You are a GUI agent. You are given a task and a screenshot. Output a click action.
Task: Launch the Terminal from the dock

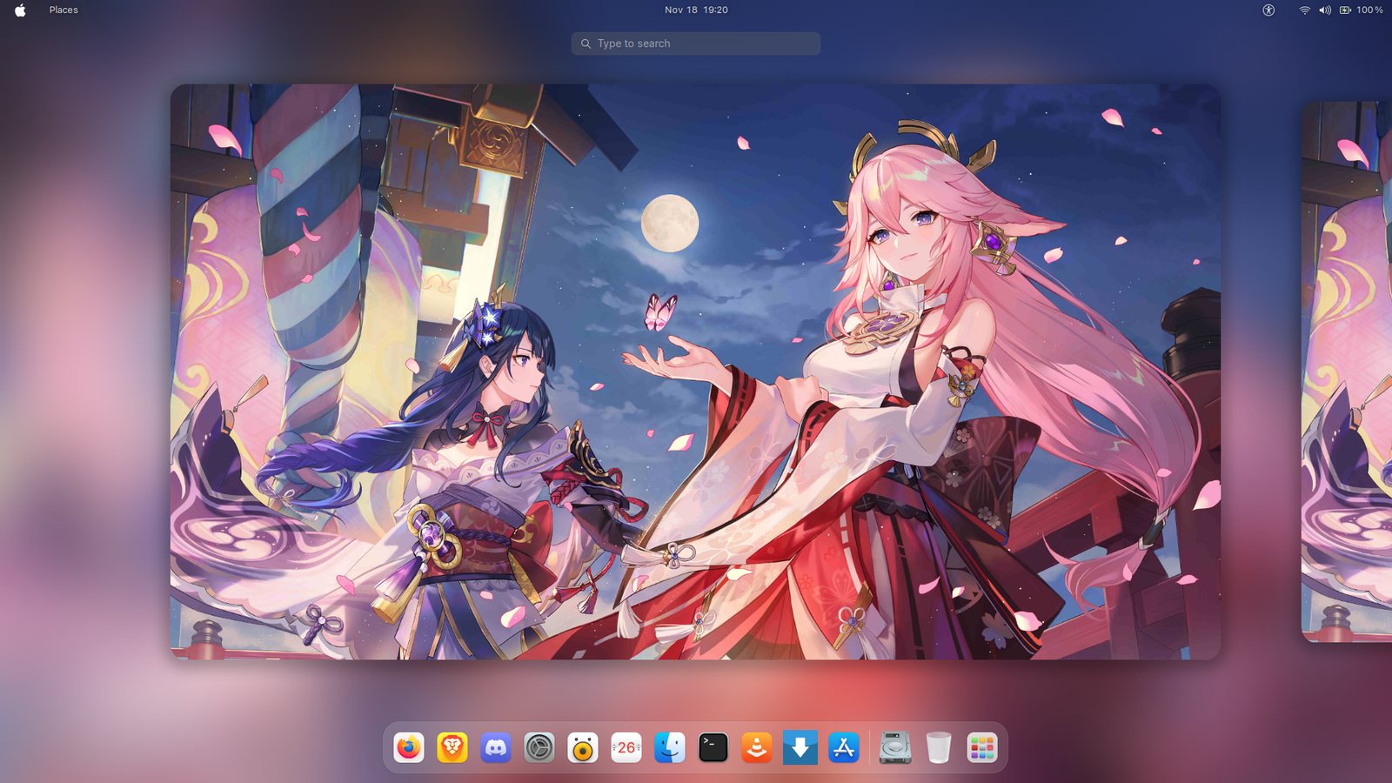(x=713, y=747)
